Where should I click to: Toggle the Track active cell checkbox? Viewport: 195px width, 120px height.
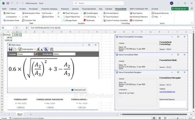coord(72,90)
